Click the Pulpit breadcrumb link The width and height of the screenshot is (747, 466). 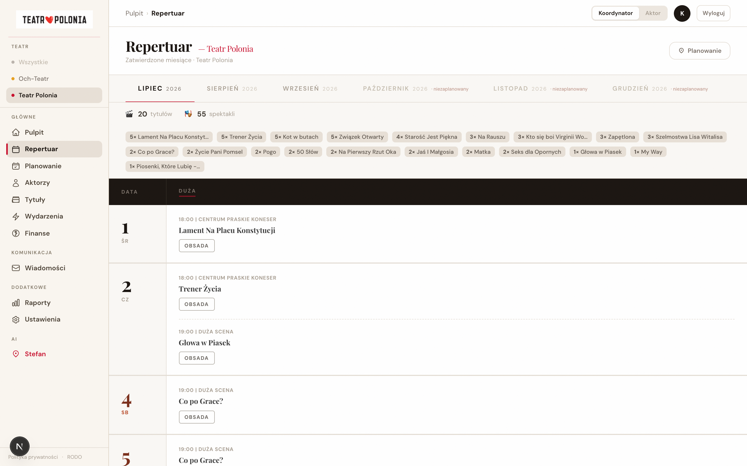click(x=134, y=13)
